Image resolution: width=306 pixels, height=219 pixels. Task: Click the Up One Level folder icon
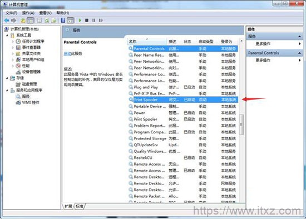23,20
